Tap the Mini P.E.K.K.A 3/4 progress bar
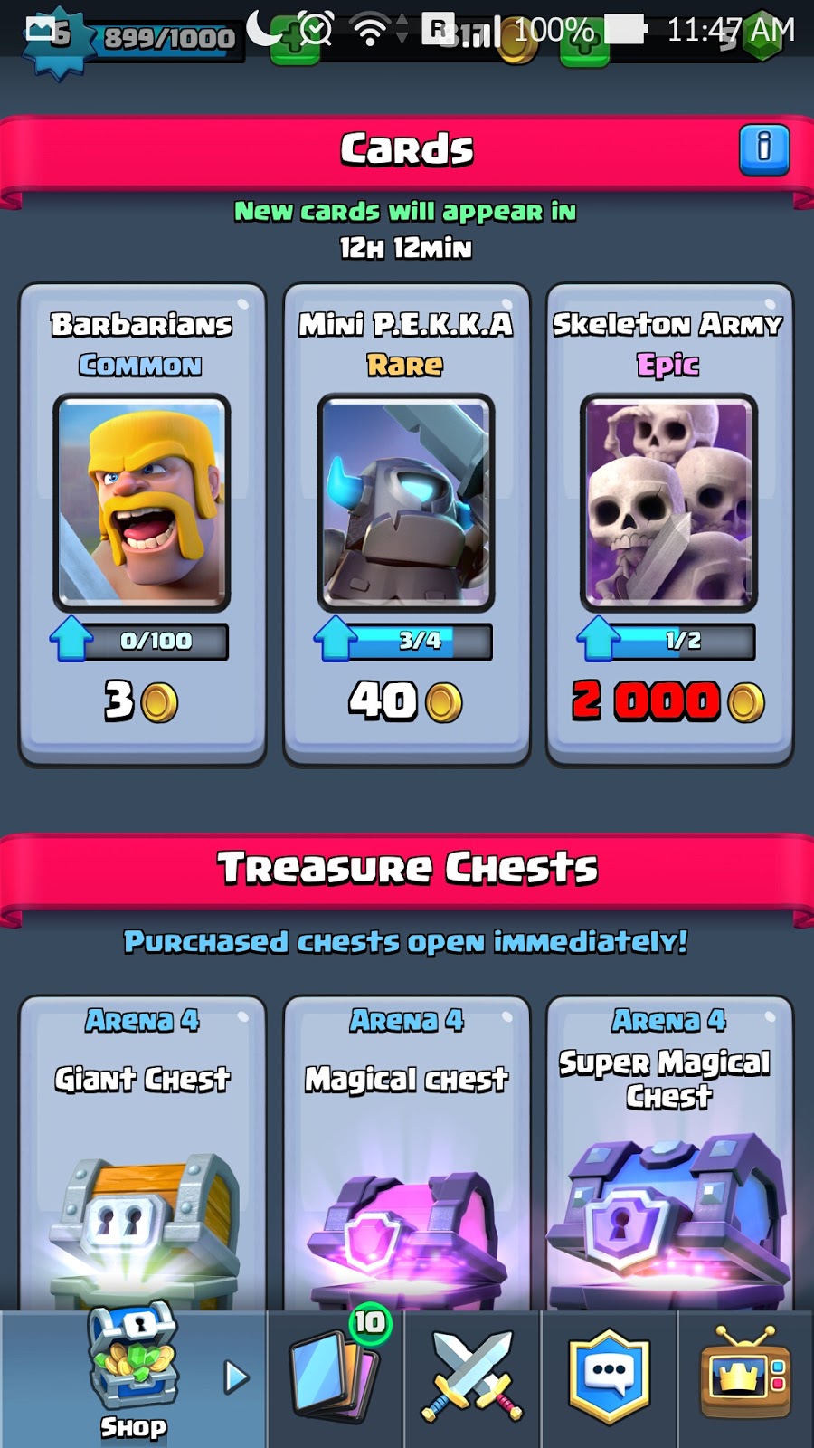Image resolution: width=814 pixels, height=1448 pixels. coord(421,641)
